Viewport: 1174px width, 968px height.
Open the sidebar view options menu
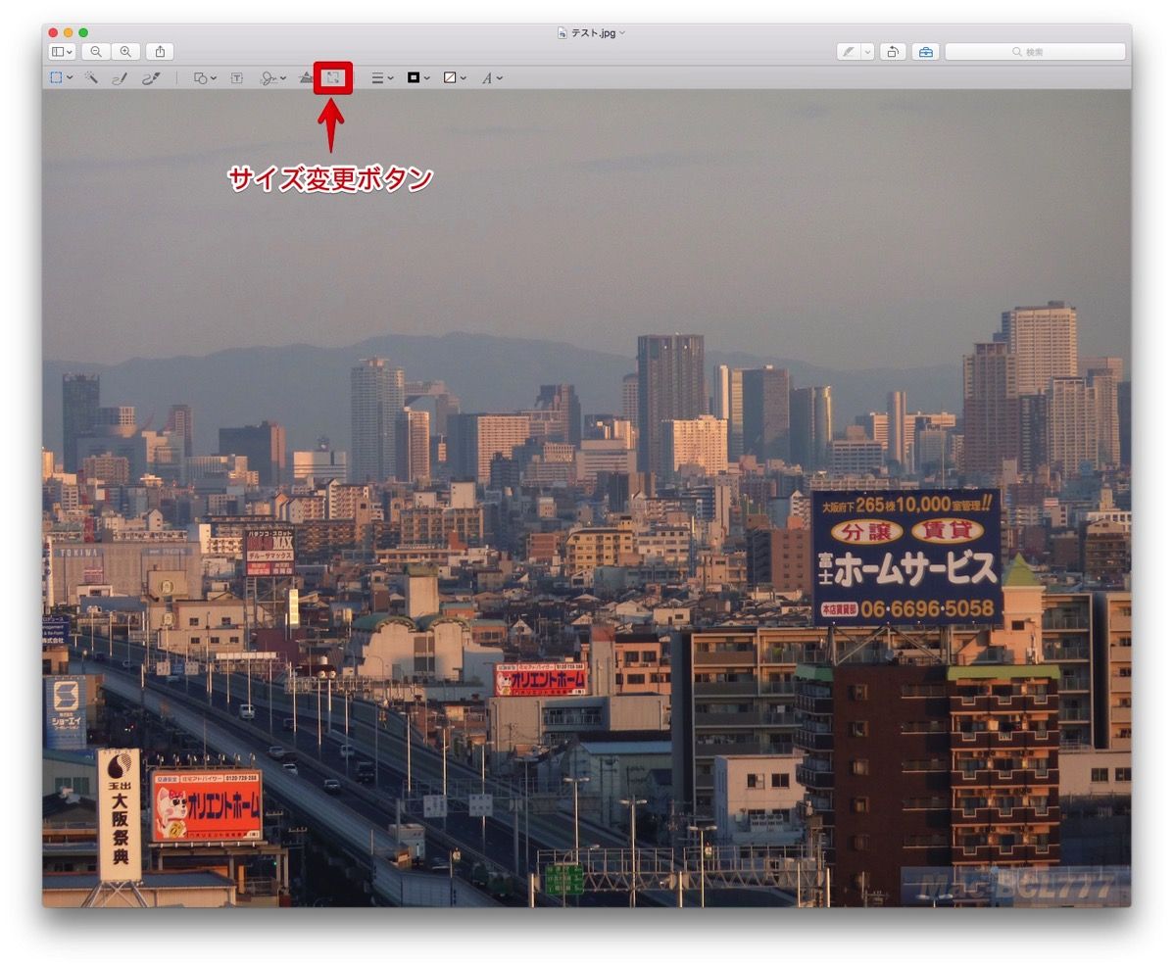60,51
